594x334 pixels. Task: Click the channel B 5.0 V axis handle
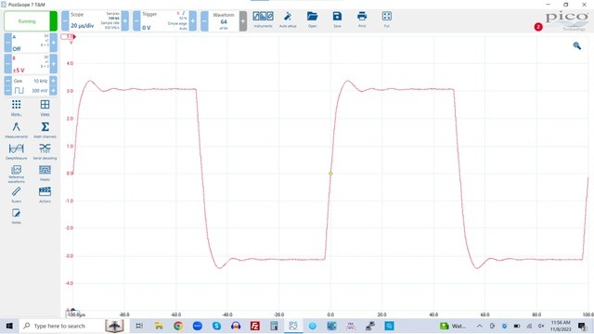point(68,37)
